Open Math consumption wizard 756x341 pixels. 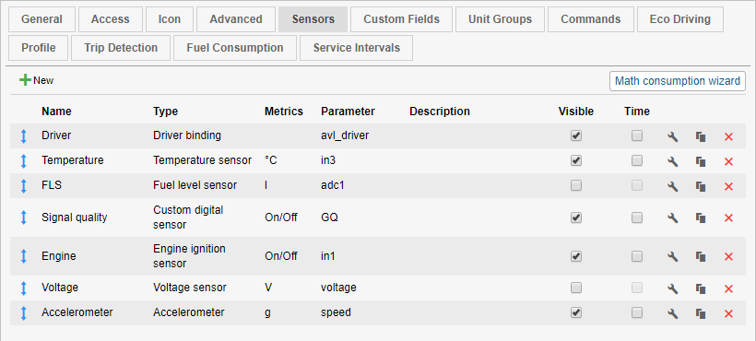click(x=678, y=81)
